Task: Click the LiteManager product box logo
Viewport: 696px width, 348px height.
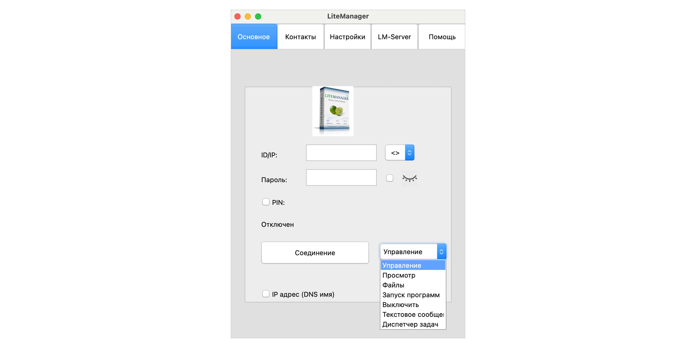Action: [333, 111]
